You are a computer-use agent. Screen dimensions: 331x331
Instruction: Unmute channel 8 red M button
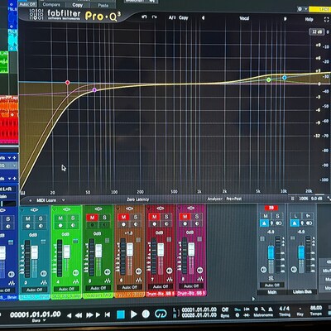[185, 217]
